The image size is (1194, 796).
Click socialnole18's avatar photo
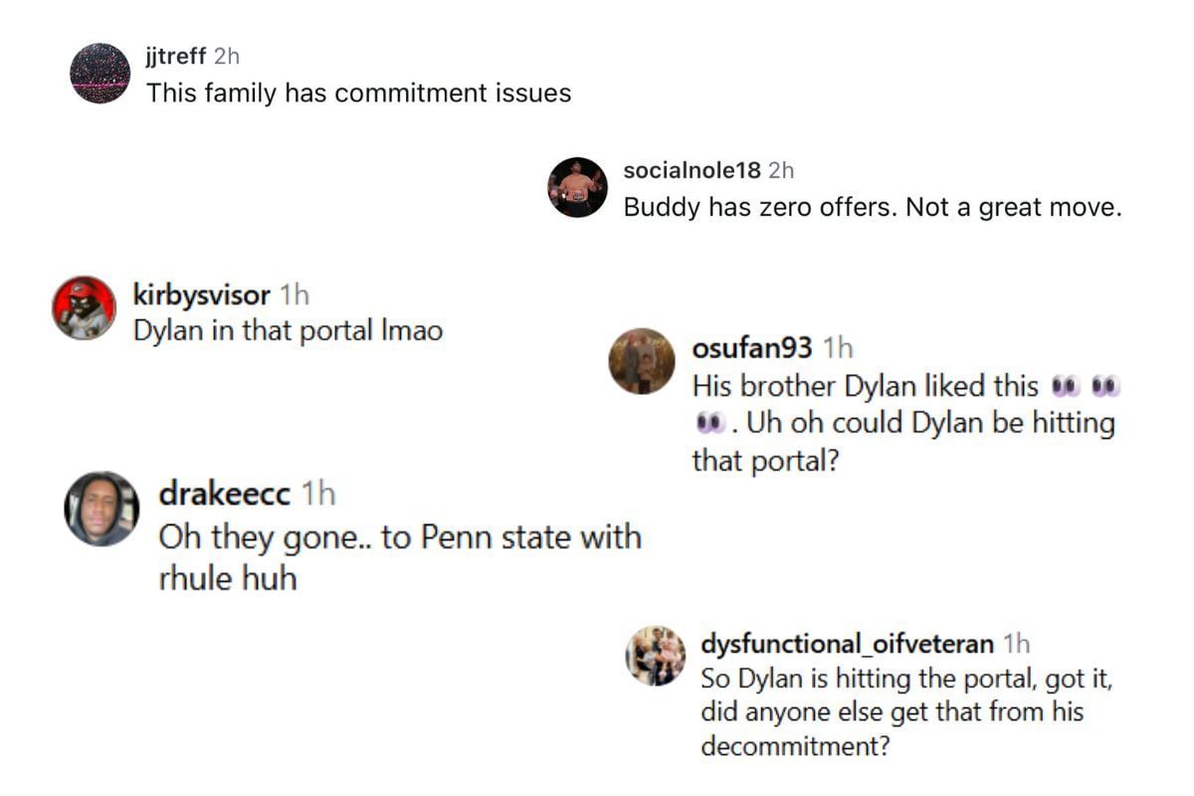(x=577, y=187)
